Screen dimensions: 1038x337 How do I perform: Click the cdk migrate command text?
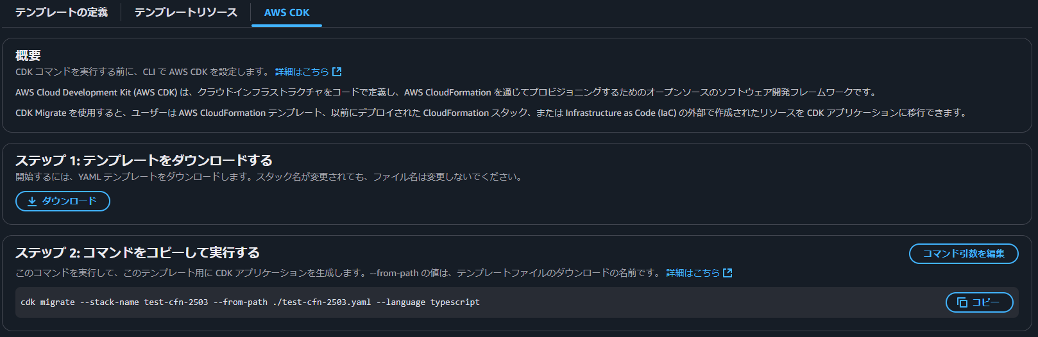point(250,302)
